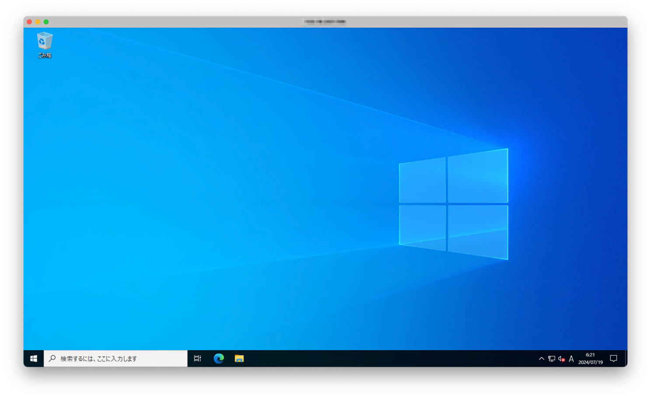Close the remote desktop window with the red button
The width and height of the screenshot is (651, 398).
click(30, 22)
